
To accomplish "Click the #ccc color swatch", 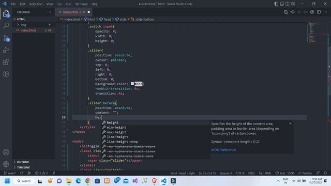I will point(132,84).
